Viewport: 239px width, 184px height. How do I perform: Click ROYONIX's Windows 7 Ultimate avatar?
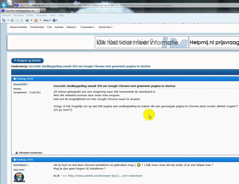(19, 177)
